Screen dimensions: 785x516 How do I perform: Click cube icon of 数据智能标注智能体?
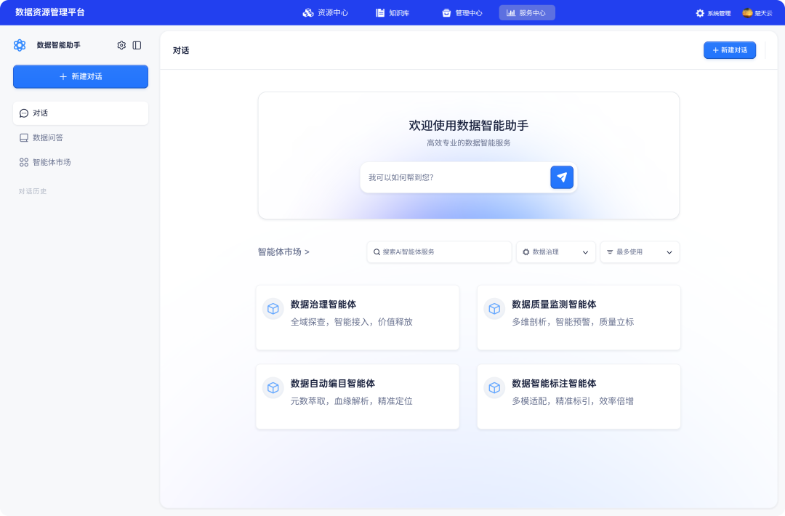(494, 387)
